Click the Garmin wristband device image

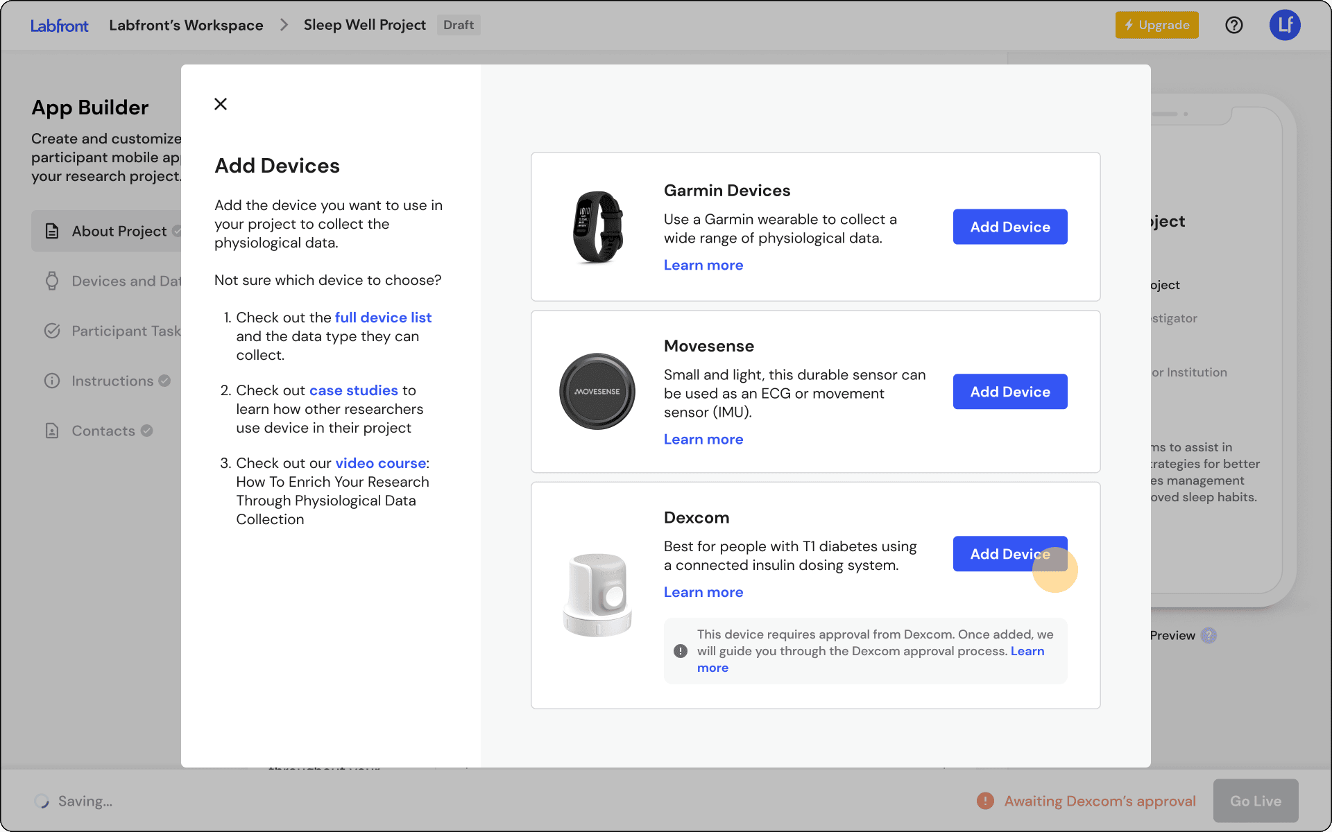tap(597, 227)
